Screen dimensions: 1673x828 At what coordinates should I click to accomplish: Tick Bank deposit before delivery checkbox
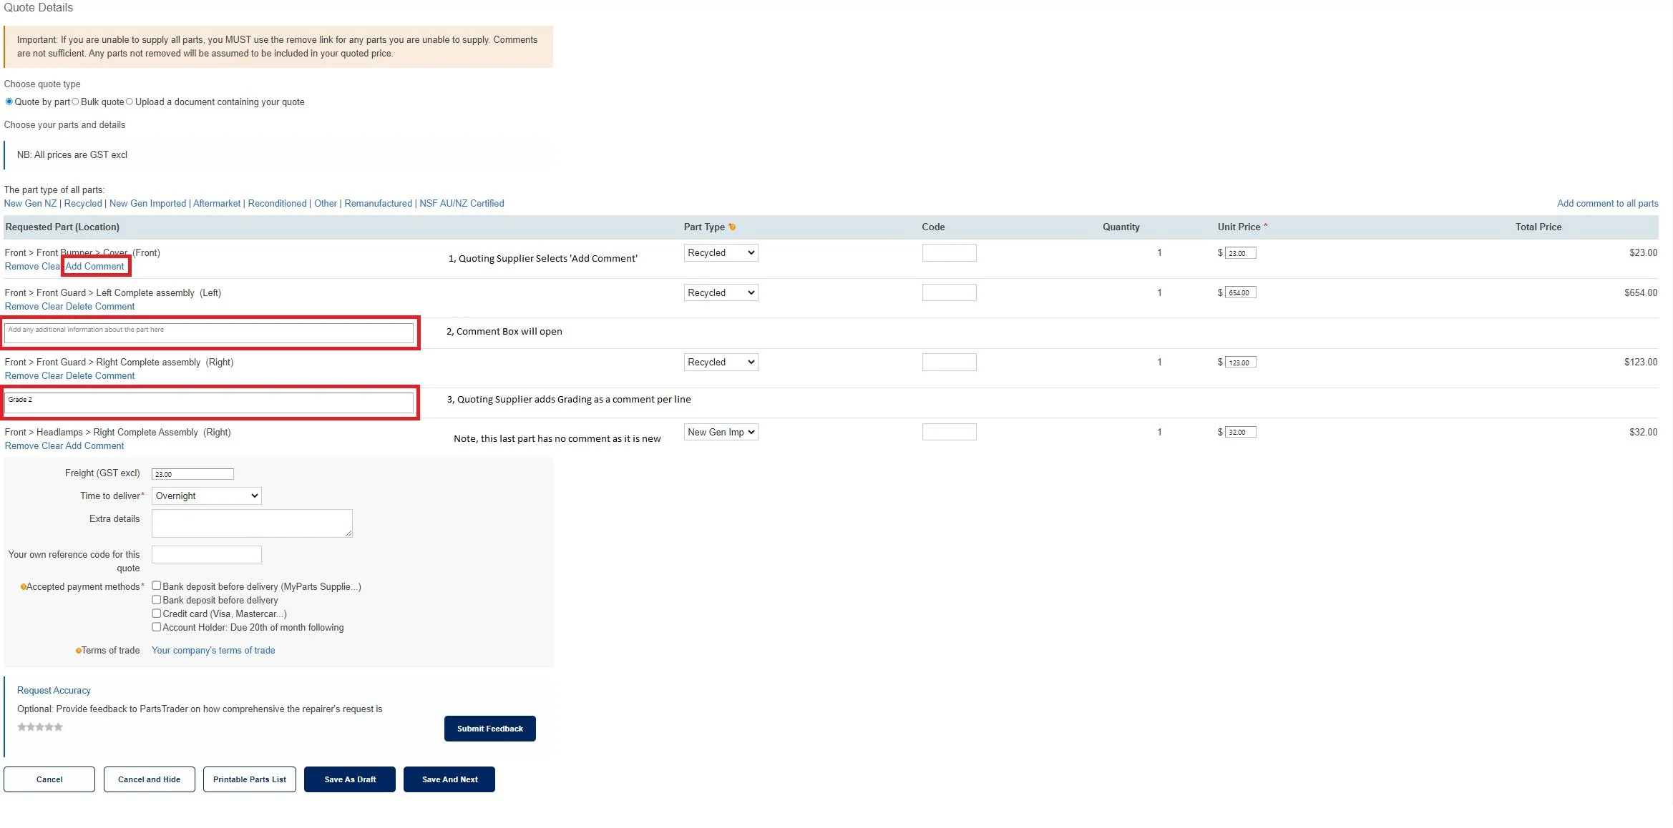156,600
